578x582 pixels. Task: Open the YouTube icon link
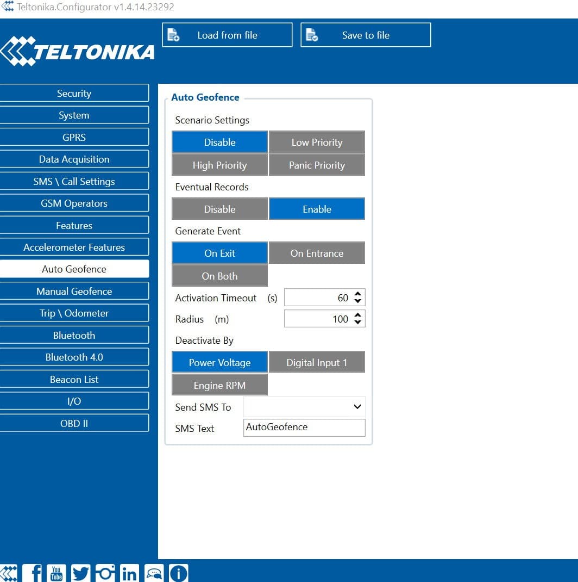[x=56, y=573]
